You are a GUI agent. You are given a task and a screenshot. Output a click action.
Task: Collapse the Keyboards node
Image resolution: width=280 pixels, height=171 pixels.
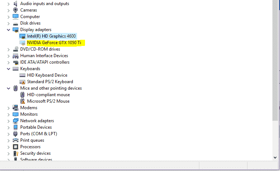pyautogui.click(x=8, y=69)
